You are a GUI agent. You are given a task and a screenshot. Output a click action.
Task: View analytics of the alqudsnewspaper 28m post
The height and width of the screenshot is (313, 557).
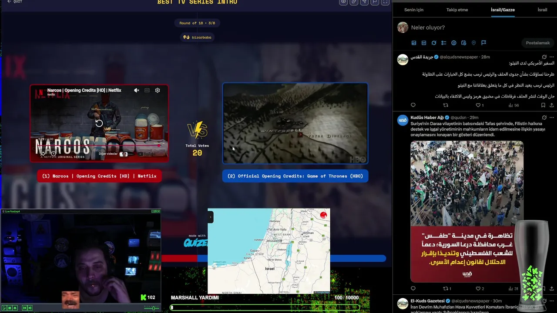514,105
